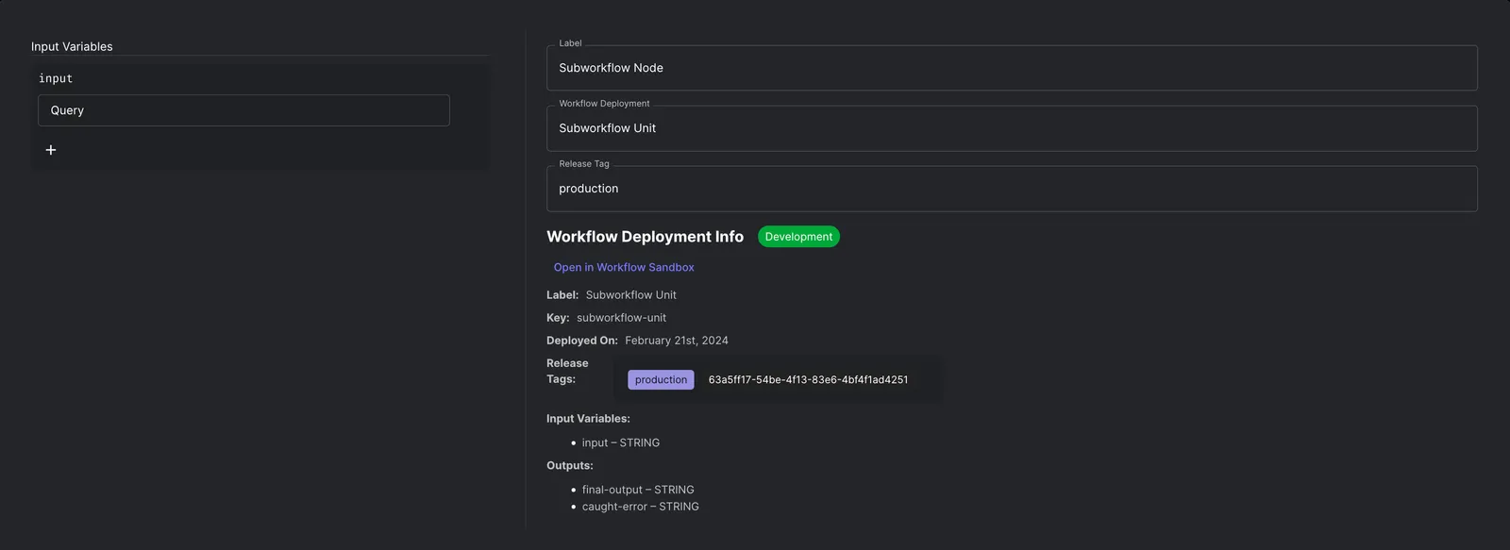
Task: Click key value subworkflow-unit
Action: pyautogui.click(x=621, y=318)
